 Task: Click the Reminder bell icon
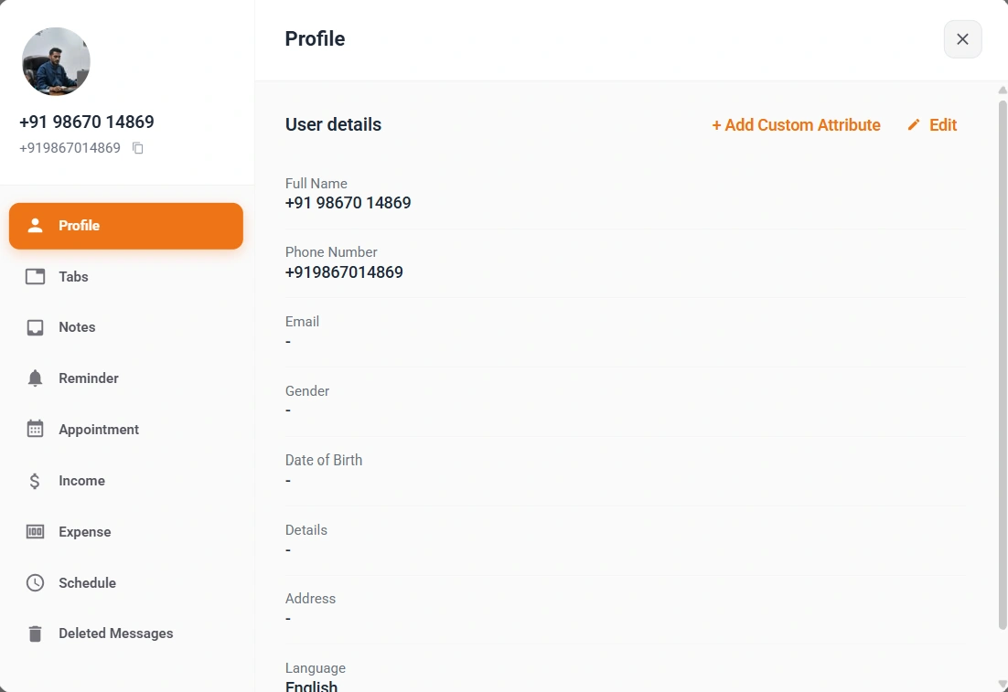[36, 378]
